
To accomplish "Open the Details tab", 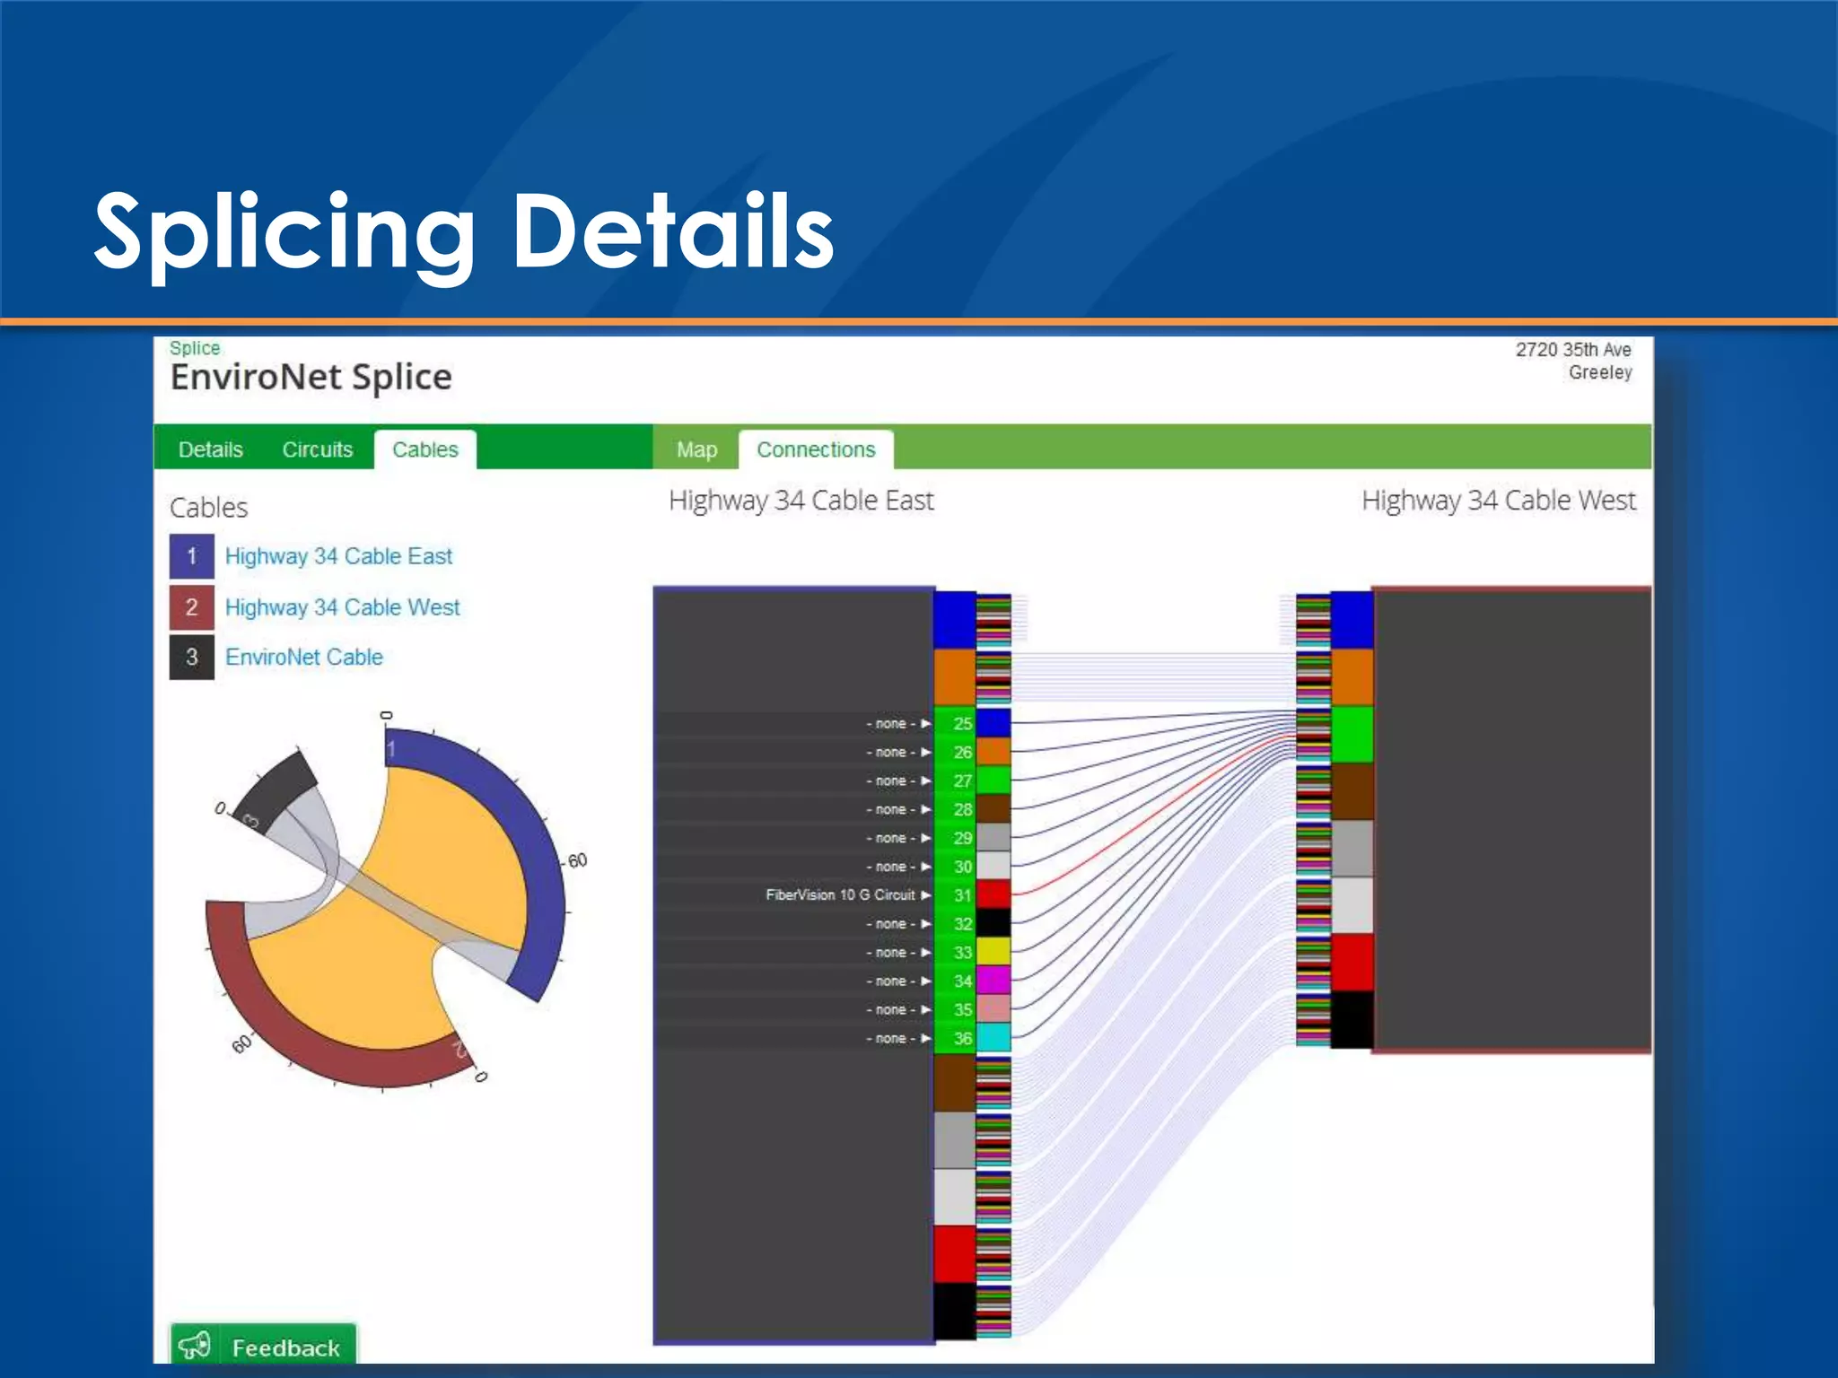I will pyautogui.click(x=210, y=449).
